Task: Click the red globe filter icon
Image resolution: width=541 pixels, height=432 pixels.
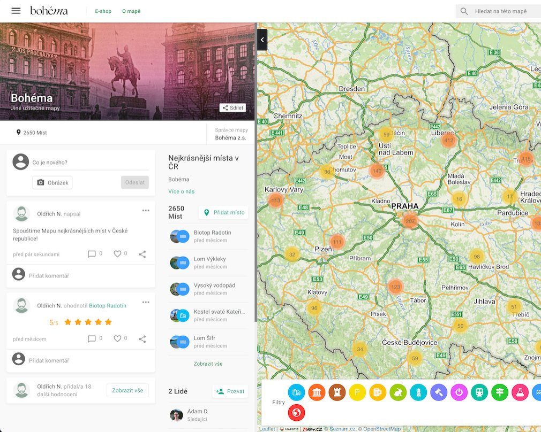Action: point(296,413)
